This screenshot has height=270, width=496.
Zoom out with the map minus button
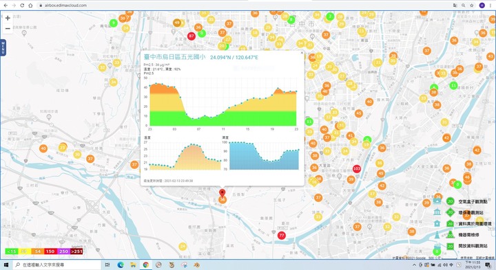click(x=8, y=28)
